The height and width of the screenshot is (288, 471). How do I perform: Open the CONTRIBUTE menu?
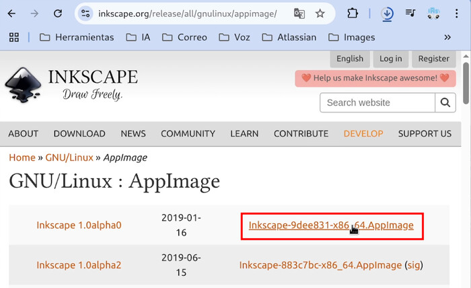301,134
